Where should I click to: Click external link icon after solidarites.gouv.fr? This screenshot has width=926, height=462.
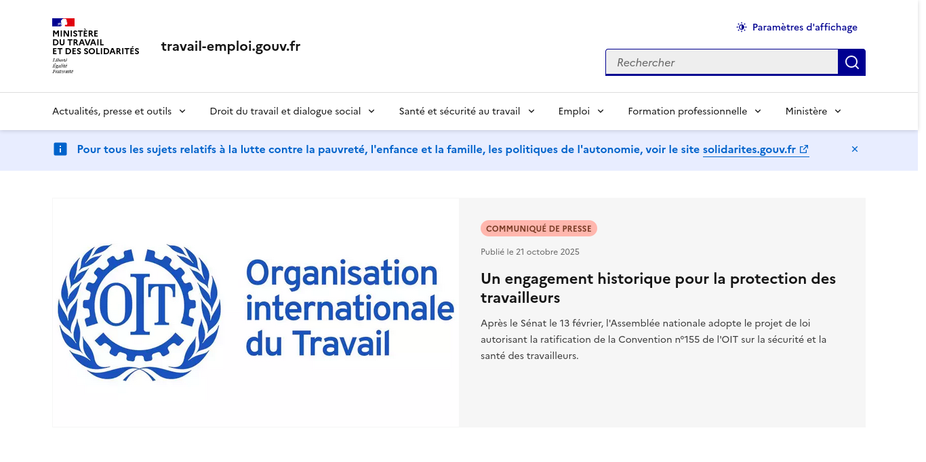(804, 150)
